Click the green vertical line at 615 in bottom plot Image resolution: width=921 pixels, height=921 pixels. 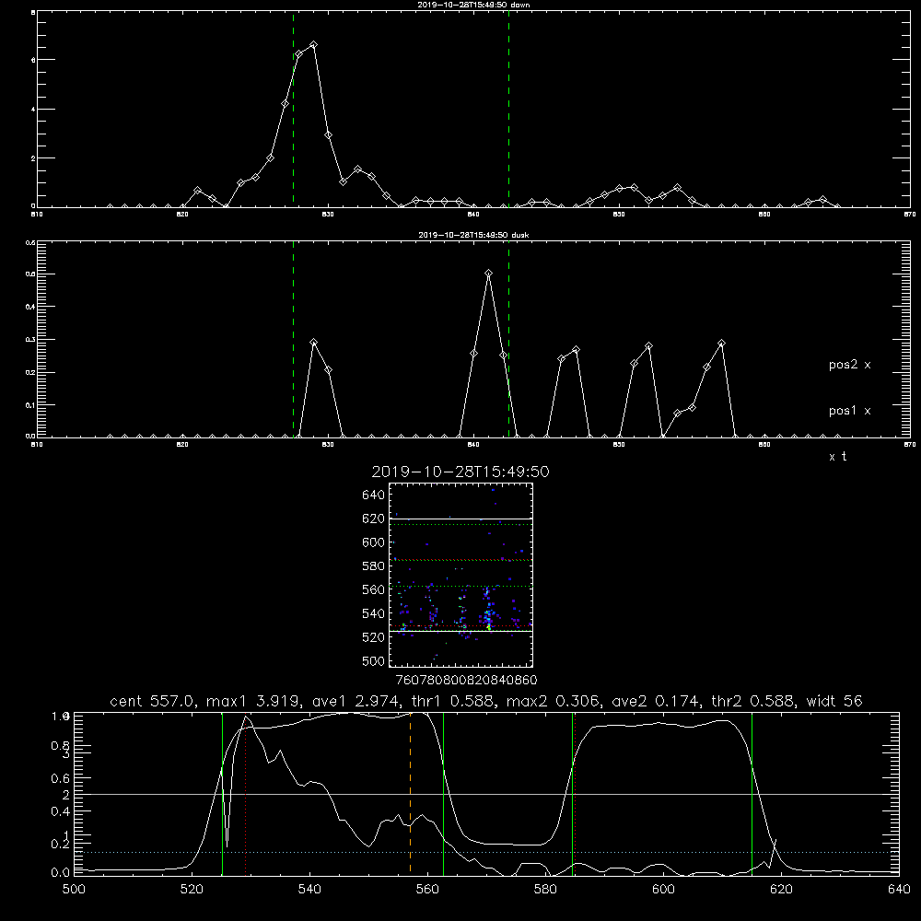pos(752,793)
